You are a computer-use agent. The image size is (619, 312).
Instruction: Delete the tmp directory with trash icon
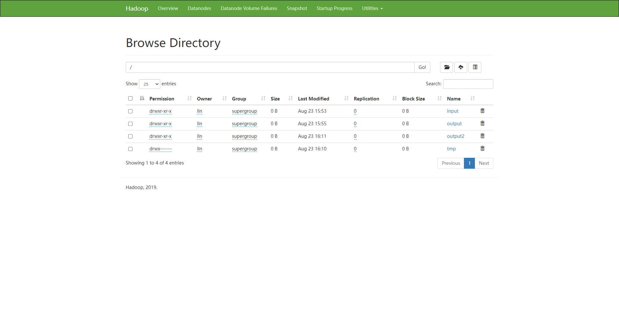tap(483, 148)
